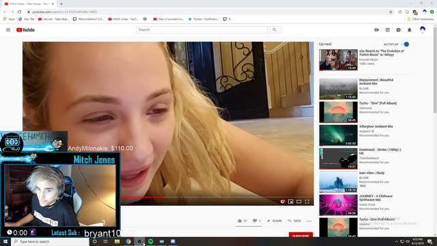Open 6am vibes Study video title

pos(371,173)
